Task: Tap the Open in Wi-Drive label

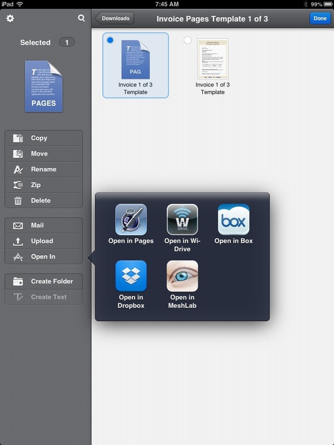Action: [x=182, y=245]
